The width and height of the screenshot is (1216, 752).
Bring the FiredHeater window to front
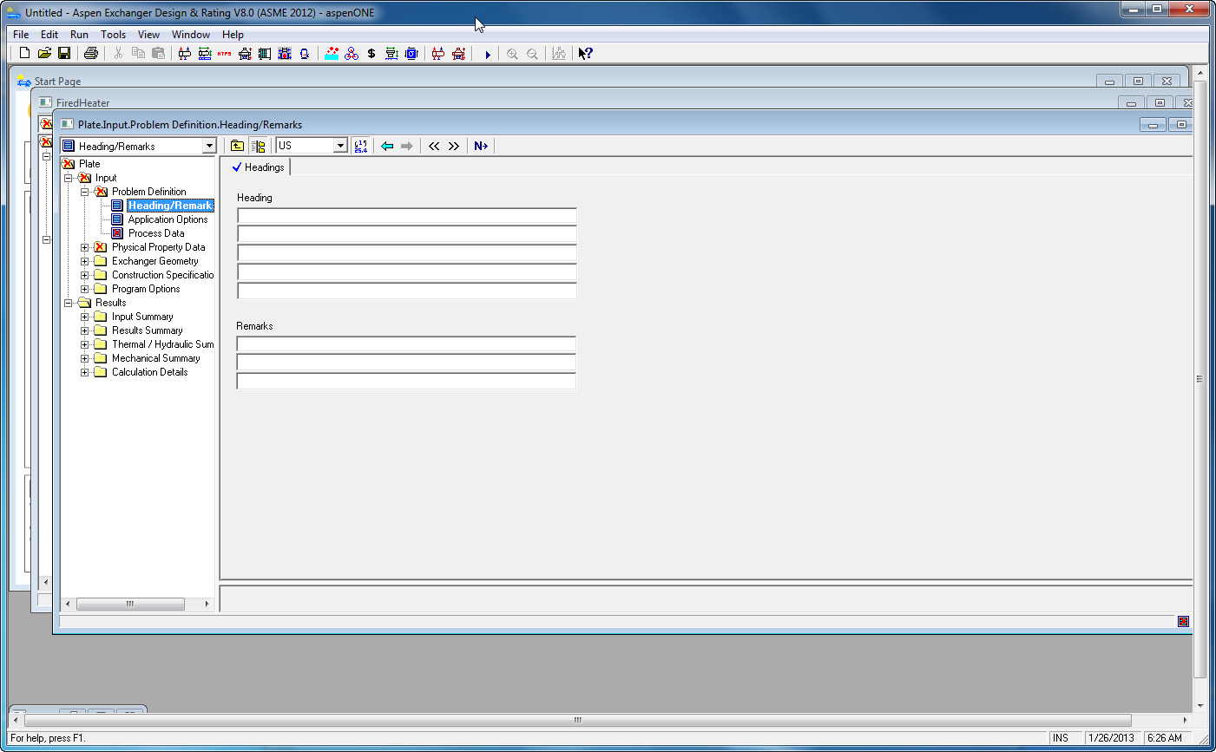(82, 102)
